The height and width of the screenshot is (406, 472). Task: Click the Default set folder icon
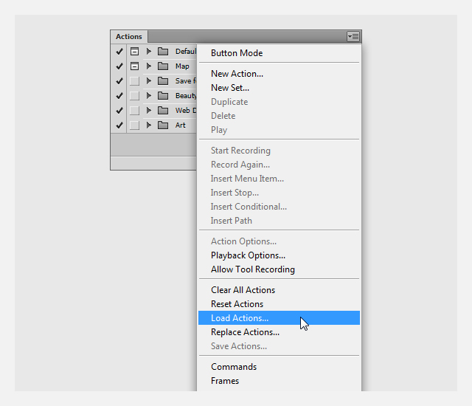tap(163, 51)
